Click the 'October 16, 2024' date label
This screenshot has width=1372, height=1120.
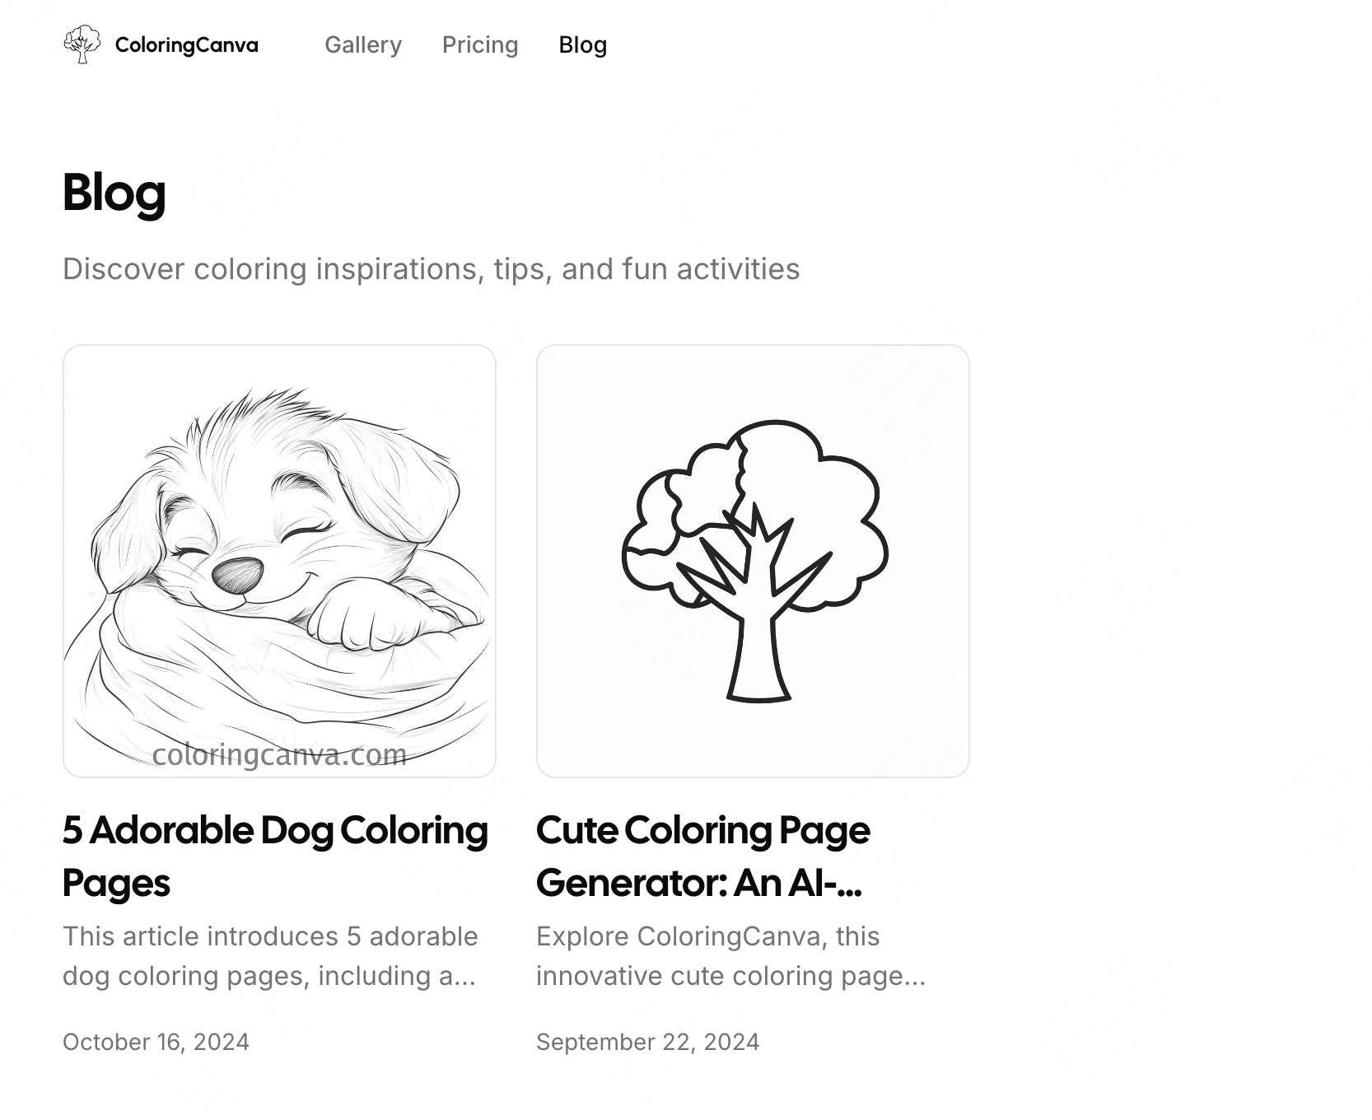(156, 1042)
